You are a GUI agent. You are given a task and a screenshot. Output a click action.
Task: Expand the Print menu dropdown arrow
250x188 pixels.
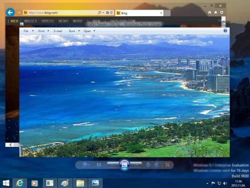(48, 31)
